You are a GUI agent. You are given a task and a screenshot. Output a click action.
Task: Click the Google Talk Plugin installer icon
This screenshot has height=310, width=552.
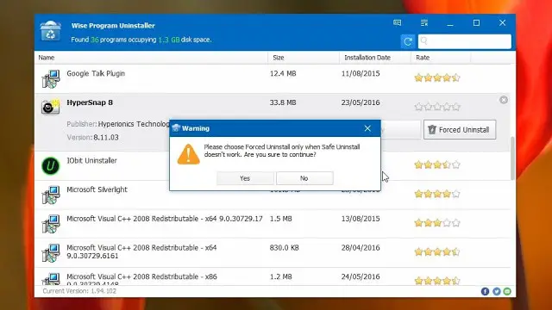click(x=50, y=78)
